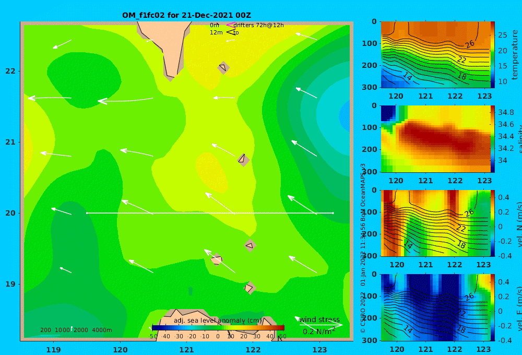Click the 'drifters 72h@12h' legend text

(x=258, y=25)
